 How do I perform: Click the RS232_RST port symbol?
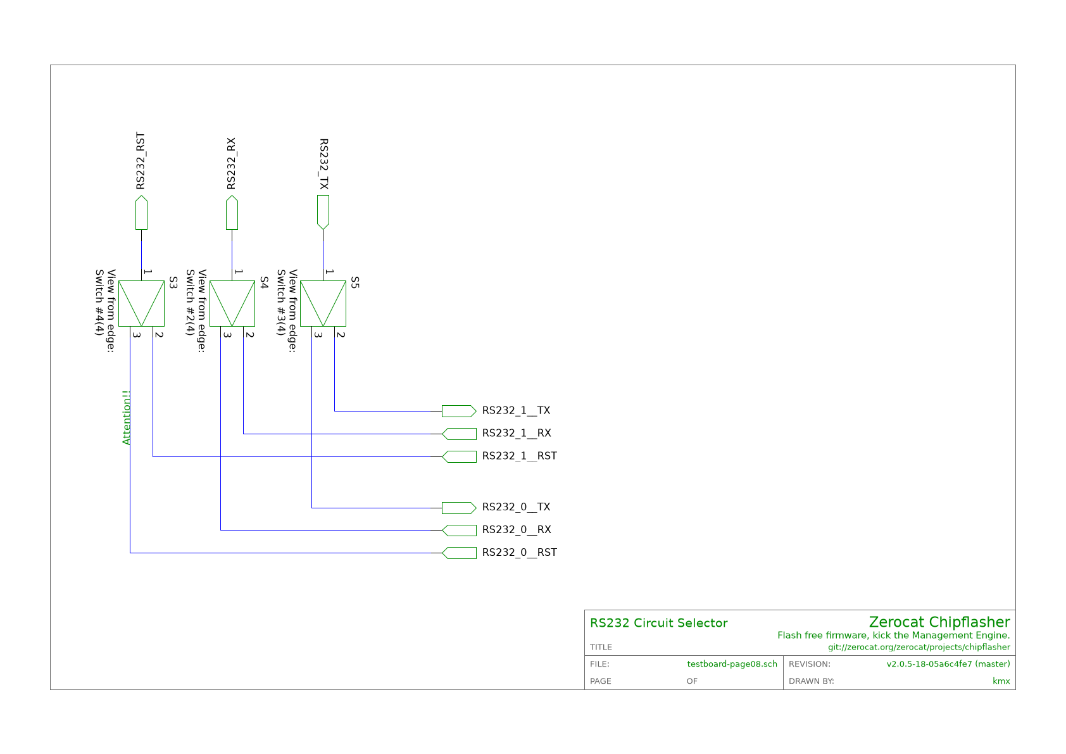click(141, 213)
